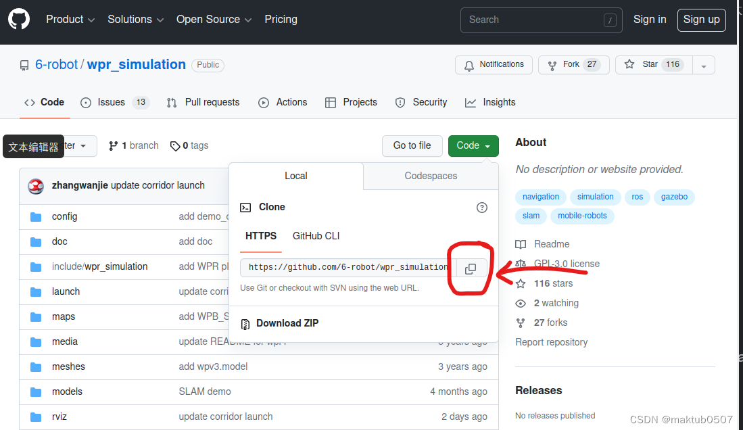This screenshot has height=430, width=743.
Task: Click the clone URL text field
Action: tap(348, 267)
